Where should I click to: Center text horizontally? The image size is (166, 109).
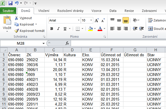tap(119, 29)
